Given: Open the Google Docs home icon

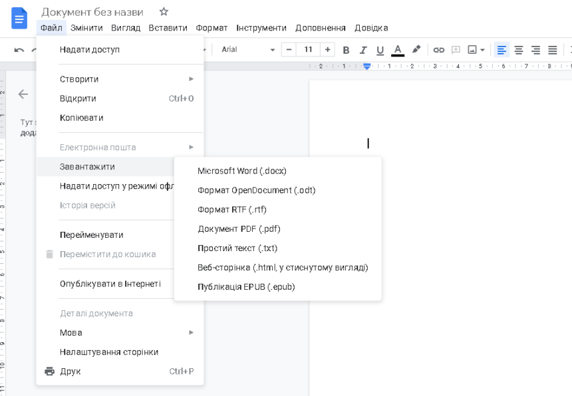Looking at the screenshot, I should (x=19, y=18).
